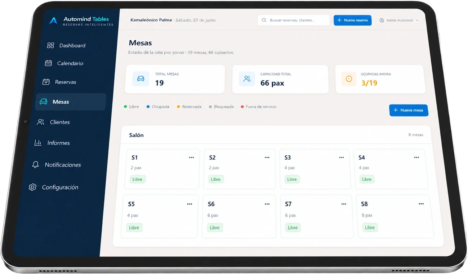Click the Total Mesas sofa icon
468x274 pixels.
[141, 79]
